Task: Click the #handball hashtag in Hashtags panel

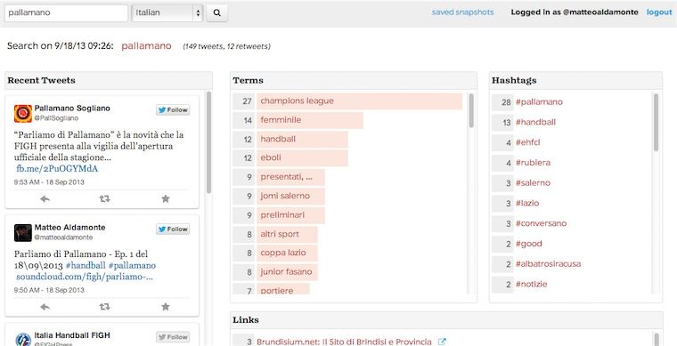Action: 536,123
